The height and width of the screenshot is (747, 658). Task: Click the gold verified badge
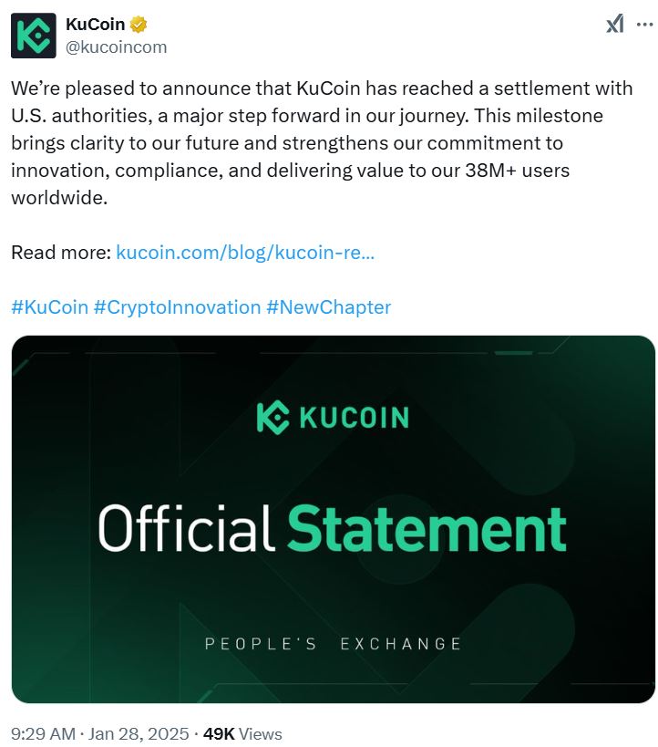click(x=139, y=25)
